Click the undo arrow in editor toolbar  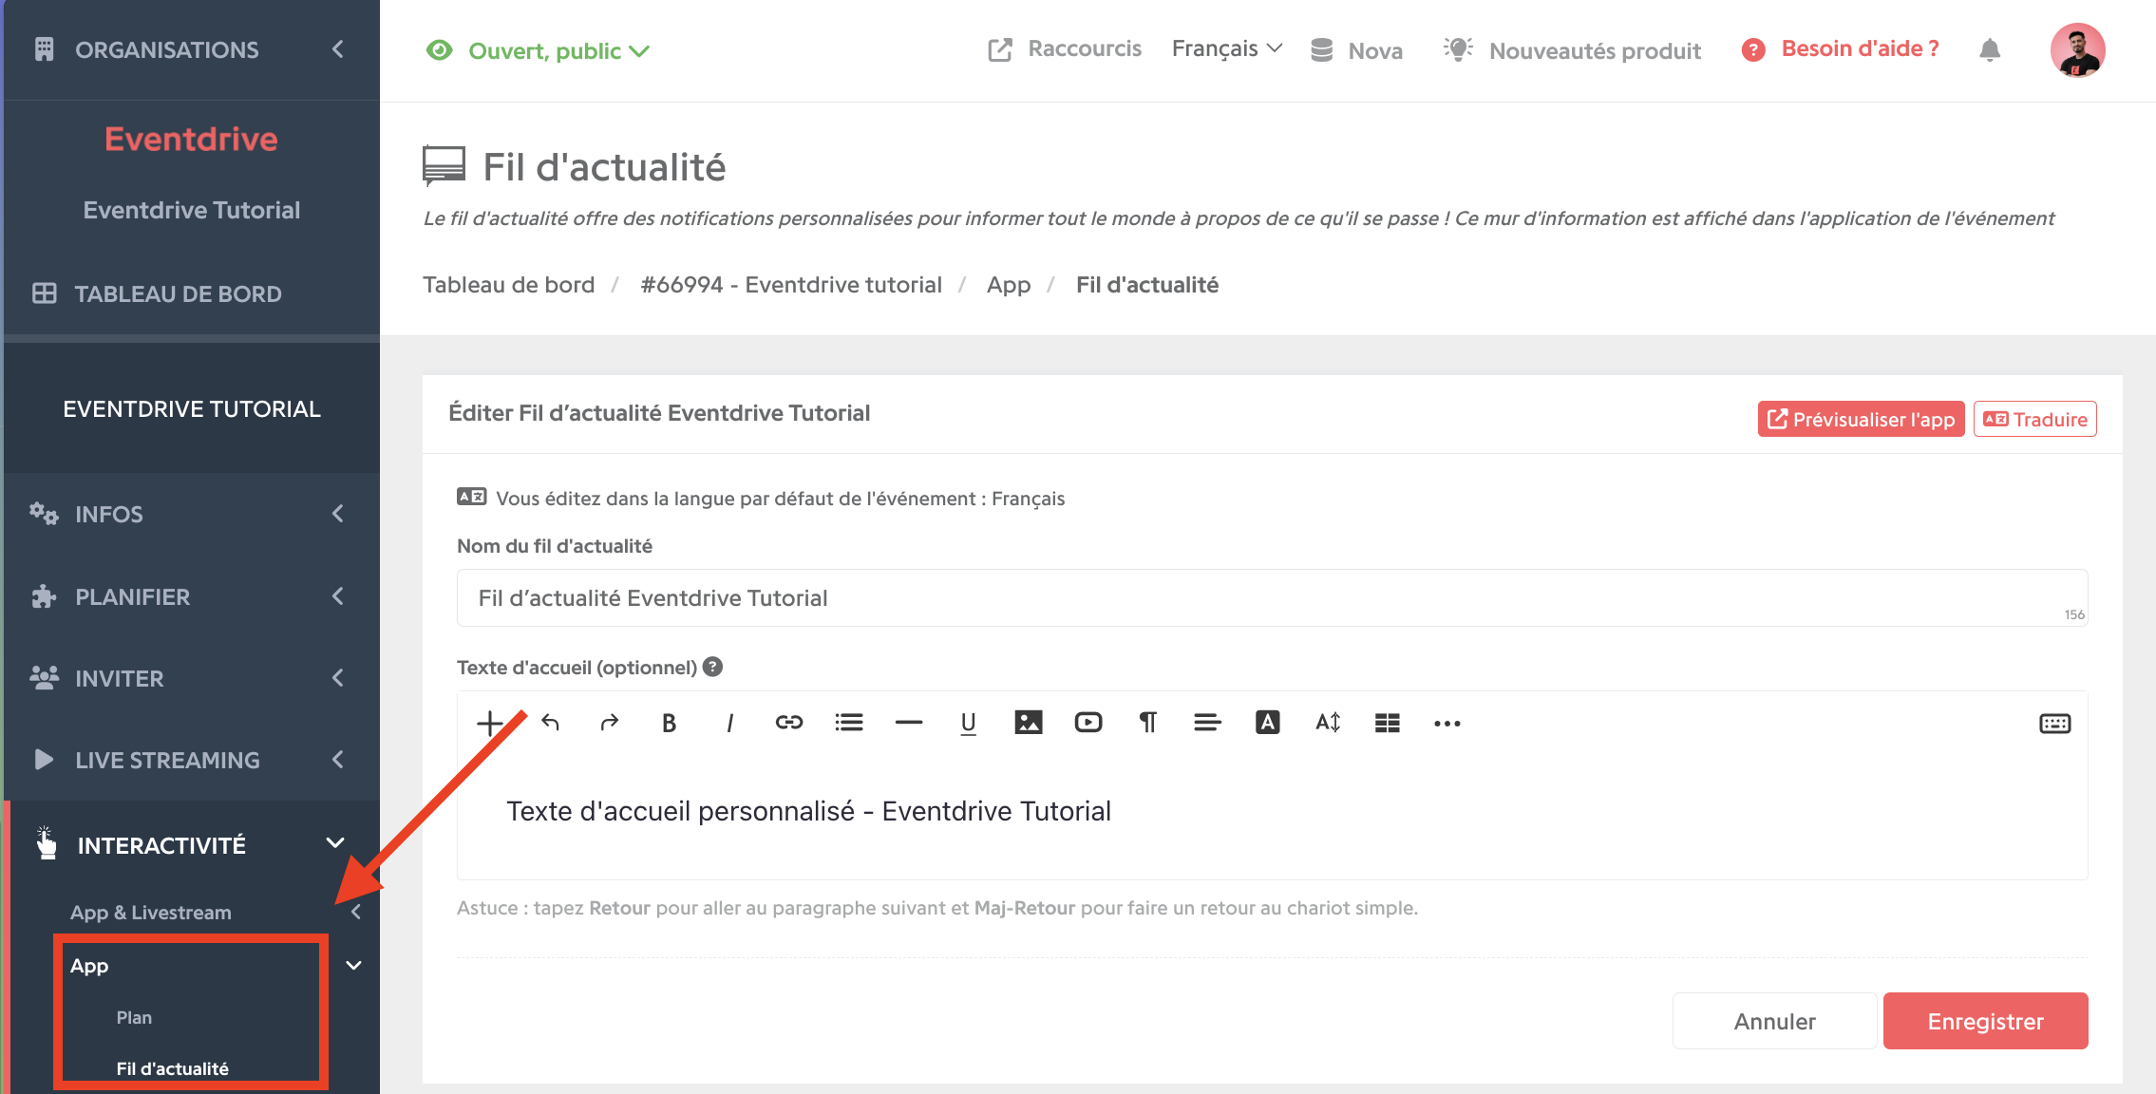[x=550, y=723]
